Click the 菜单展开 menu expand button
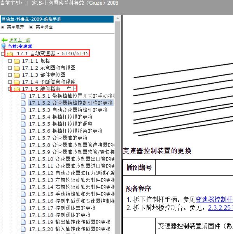Image resolution: width=233 pixels, height=234 pixels. pyautogui.click(x=12, y=27)
